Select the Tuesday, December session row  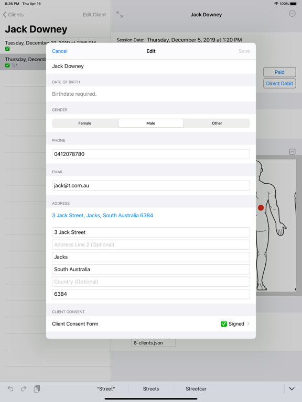(55, 46)
